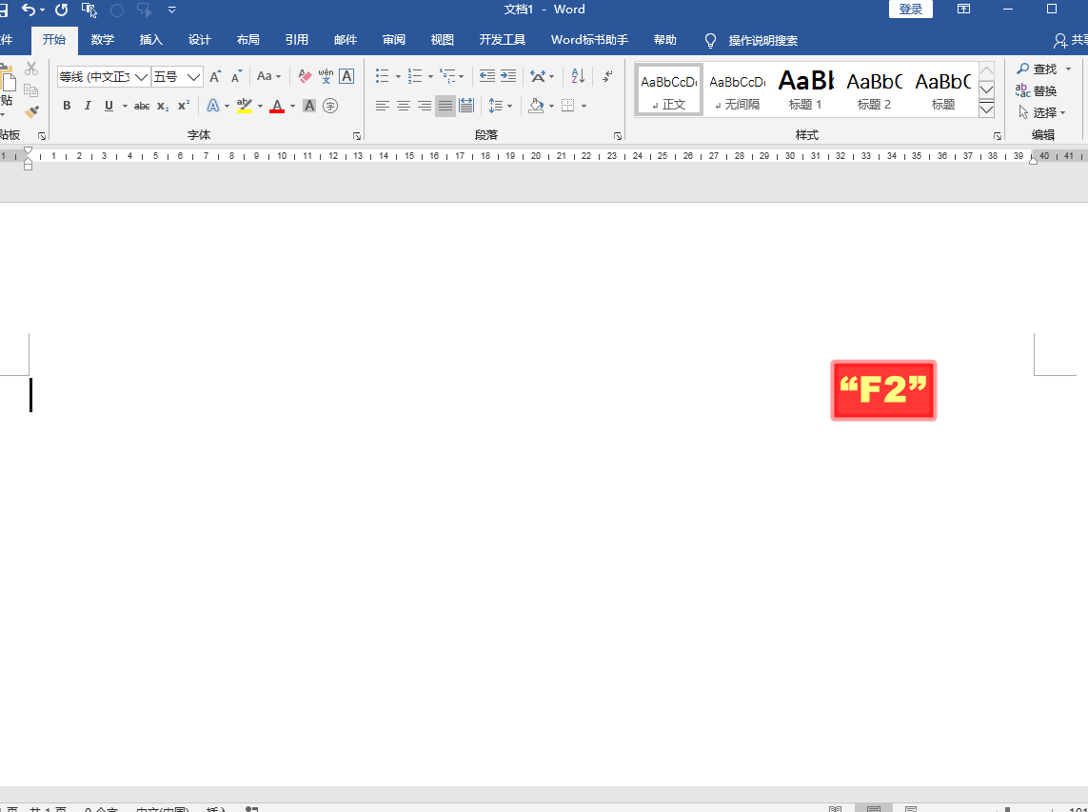
Task: Open the 开发工具 tab
Action: tap(503, 40)
